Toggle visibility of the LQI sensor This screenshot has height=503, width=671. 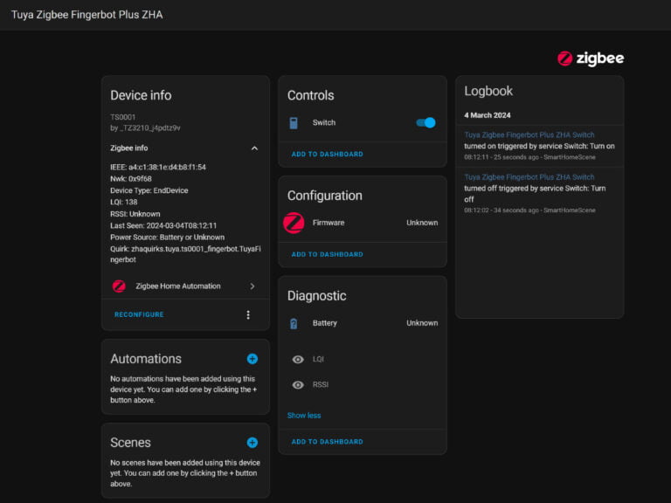pyautogui.click(x=298, y=359)
